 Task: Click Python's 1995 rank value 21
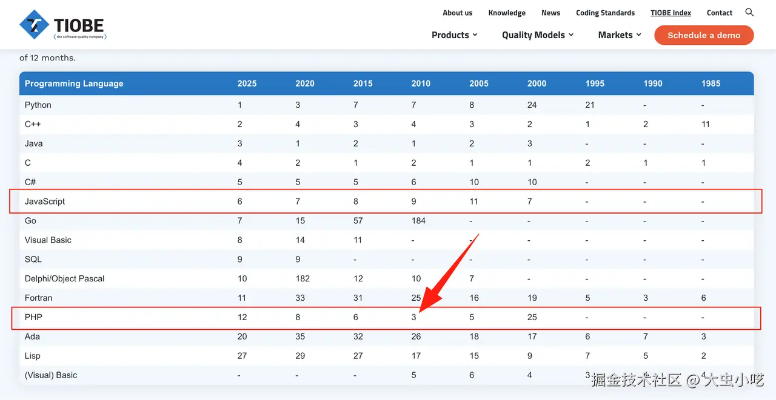(590, 105)
